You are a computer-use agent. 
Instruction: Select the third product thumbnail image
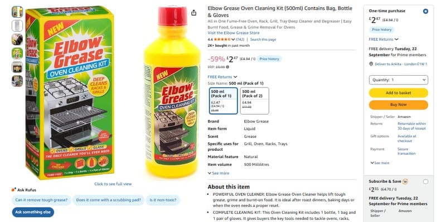[x=17, y=40]
